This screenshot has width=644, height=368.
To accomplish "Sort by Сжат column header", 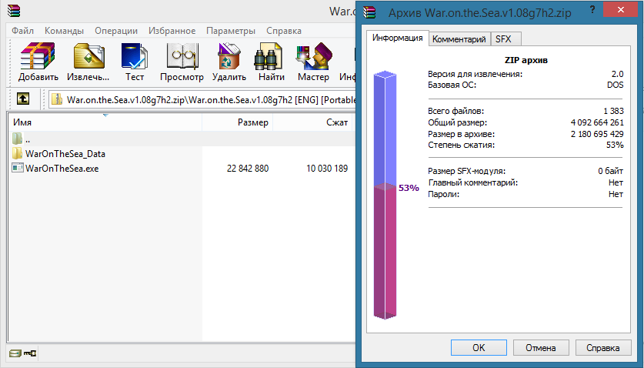I will coord(312,122).
